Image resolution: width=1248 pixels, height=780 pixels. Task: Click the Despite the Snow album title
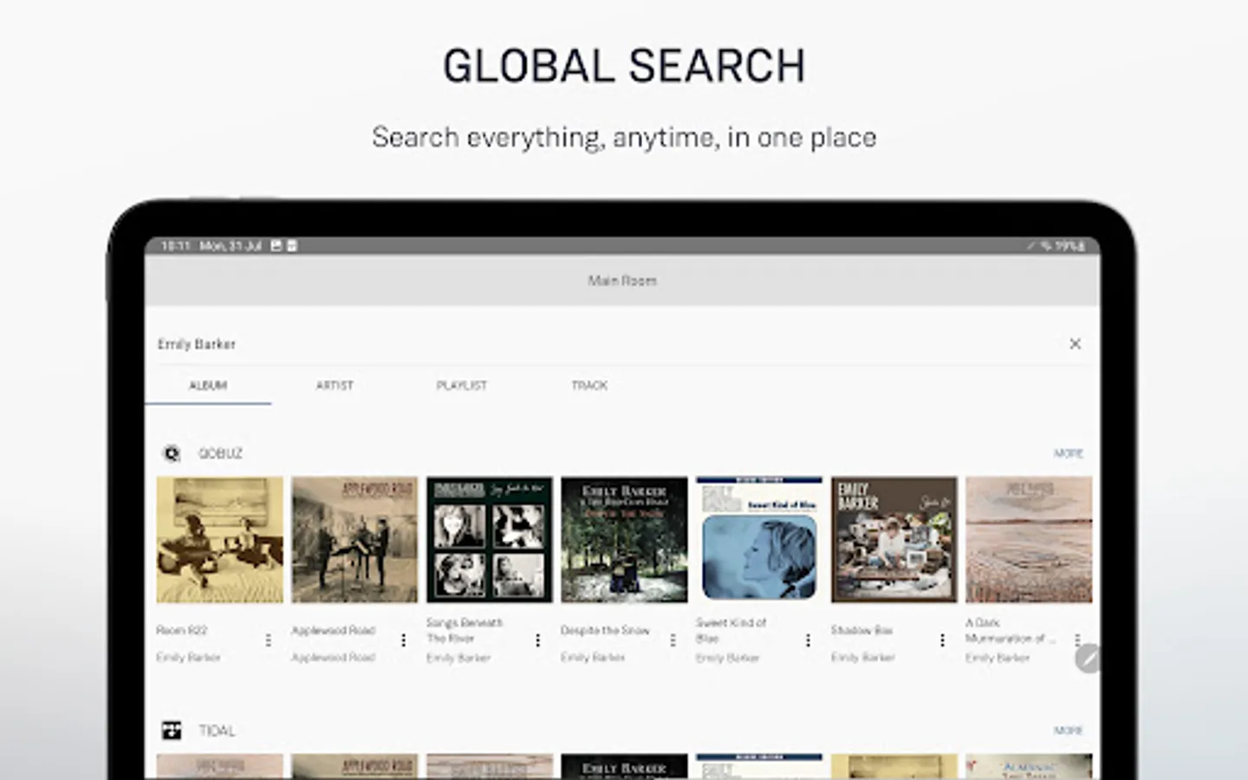pyautogui.click(x=605, y=630)
